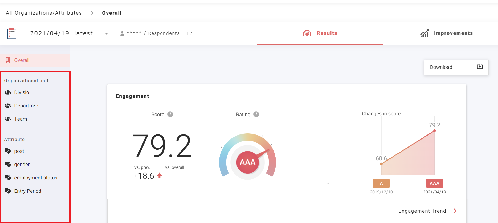Click the help icon next to Rating
This screenshot has height=223, width=498.
tap(256, 114)
